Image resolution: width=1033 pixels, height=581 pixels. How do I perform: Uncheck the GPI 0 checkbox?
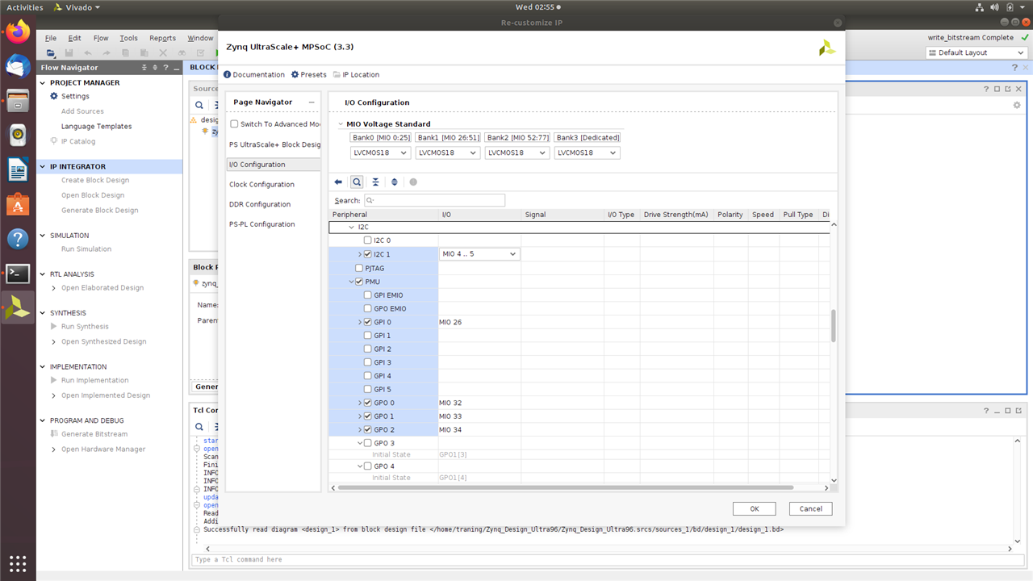coord(368,322)
